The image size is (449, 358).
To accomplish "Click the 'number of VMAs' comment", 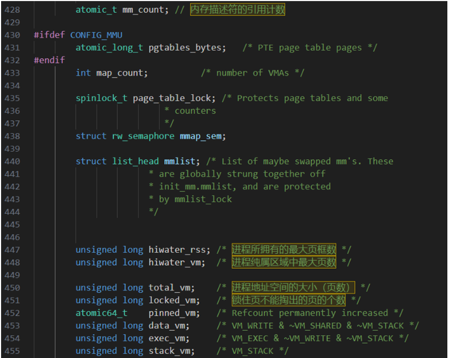I will coord(253,73).
